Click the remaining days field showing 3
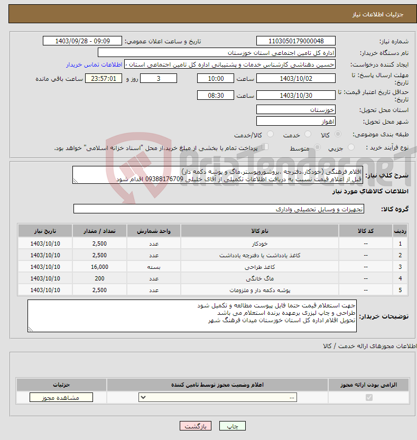This screenshot has height=440, width=417. pyautogui.click(x=159, y=79)
